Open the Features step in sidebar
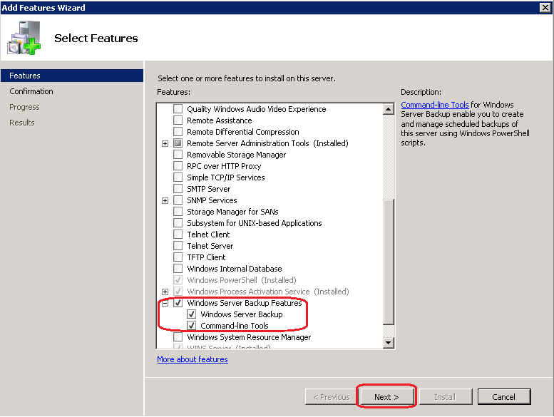 point(72,76)
